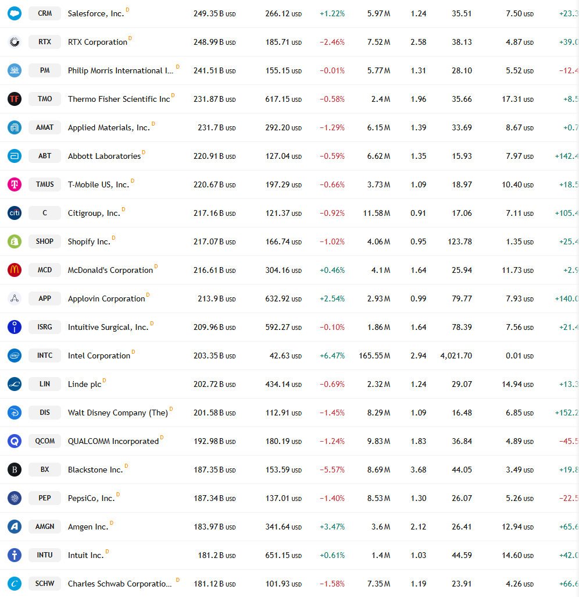Viewport: 579px width, 597px height.
Task: Click RTX's 2.58 relative volume value
Action: point(419,42)
